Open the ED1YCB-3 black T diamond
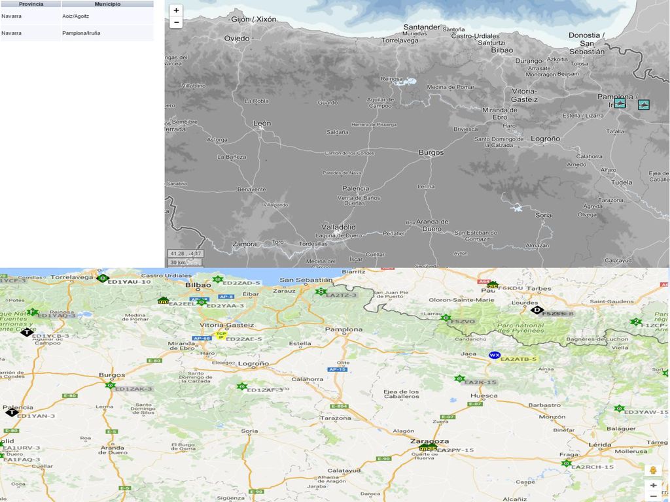Screen dimensions: 670x502 (27, 332)
